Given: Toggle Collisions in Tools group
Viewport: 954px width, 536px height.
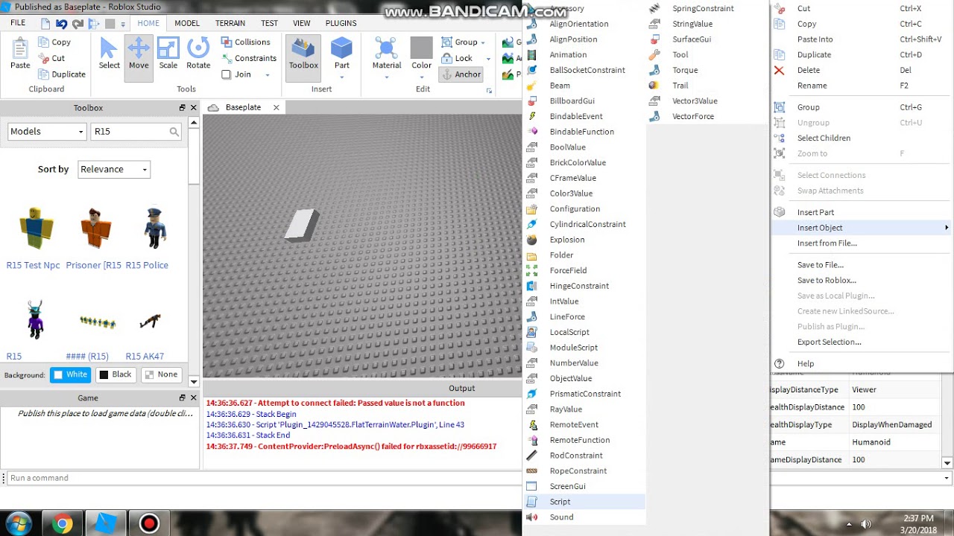Looking at the screenshot, I should 246,42.
